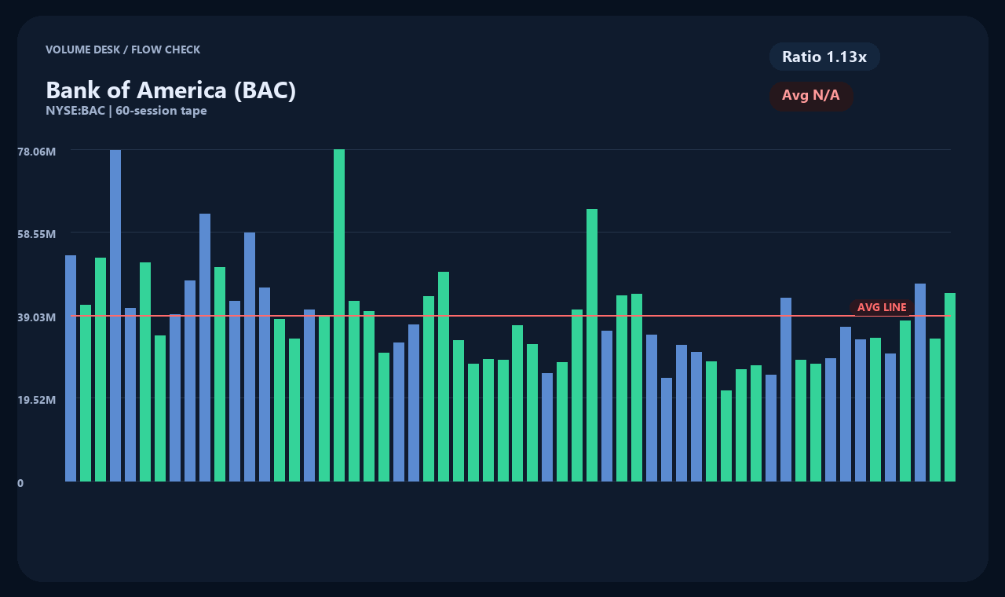Screen dimensions: 1005x597
Task: Click the Bank of America (BAC) title
Action: 171,90
